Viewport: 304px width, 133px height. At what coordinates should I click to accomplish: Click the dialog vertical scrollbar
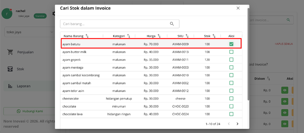click(248, 54)
